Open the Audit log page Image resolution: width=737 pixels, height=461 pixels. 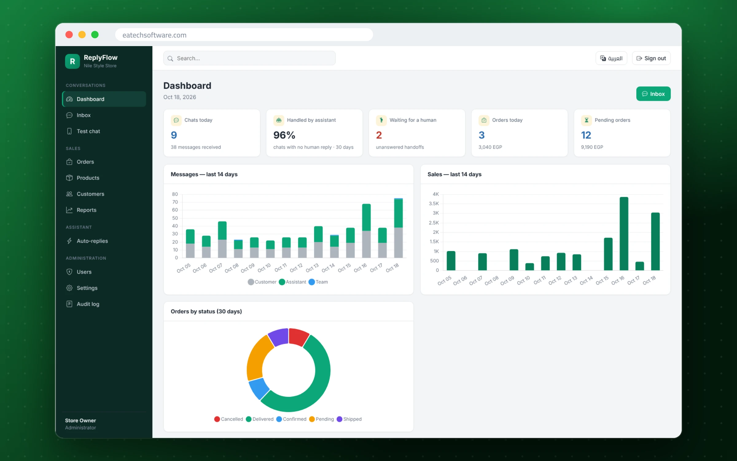point(104,304)
